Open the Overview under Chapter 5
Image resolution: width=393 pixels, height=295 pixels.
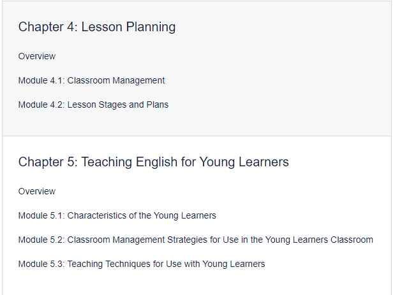[37, 191]
